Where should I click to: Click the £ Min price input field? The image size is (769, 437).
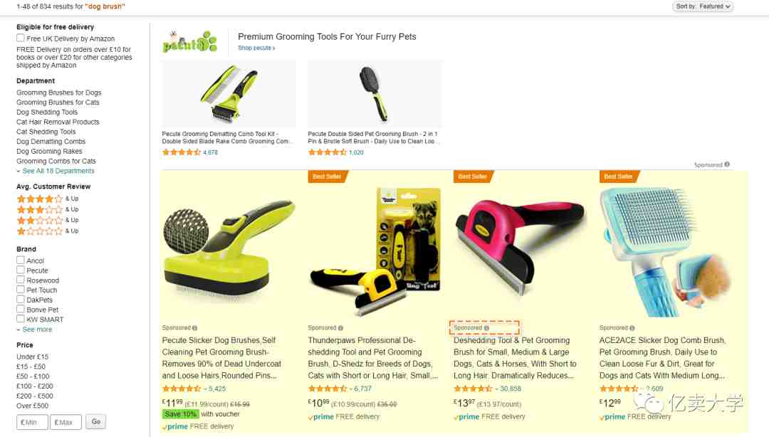pos(32,422)
